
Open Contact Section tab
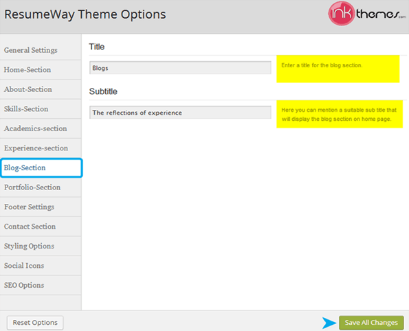tap(41, 227)
